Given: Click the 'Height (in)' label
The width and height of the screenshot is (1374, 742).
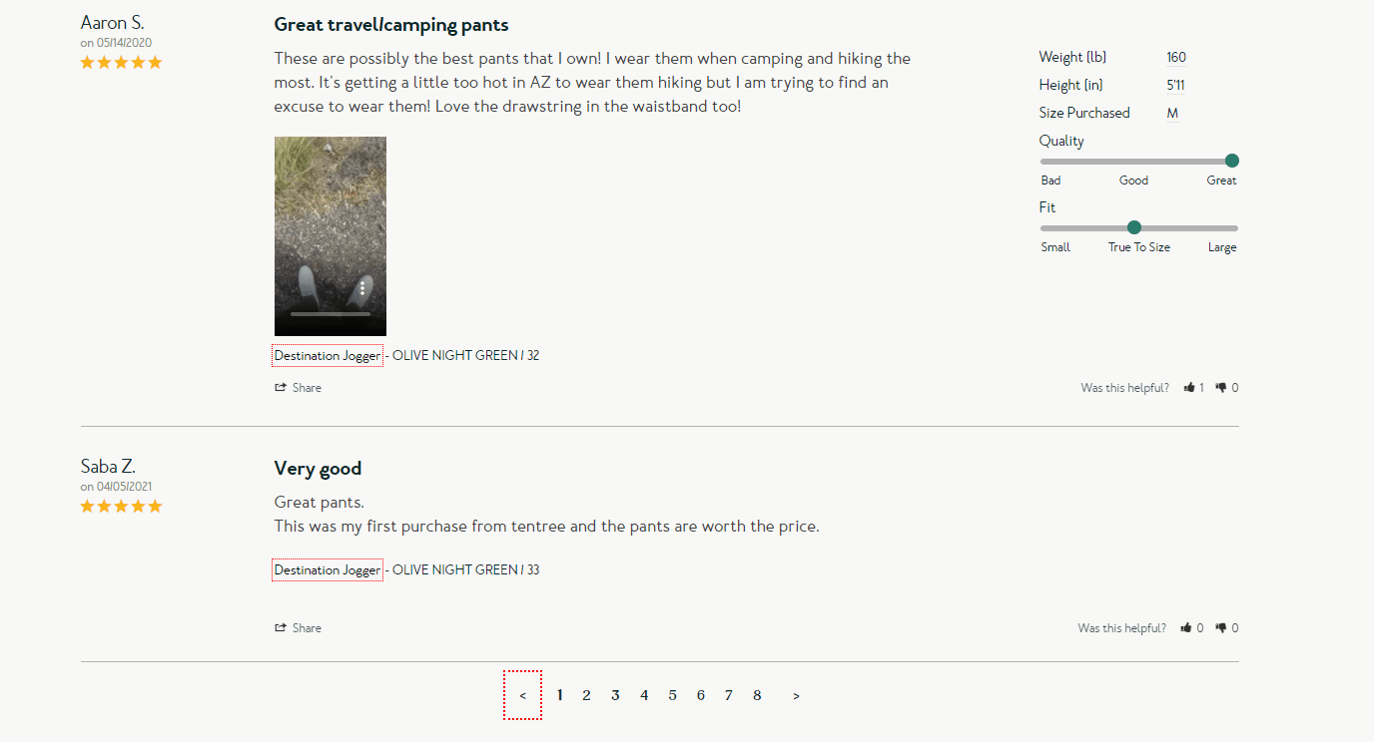Looking at the screenshot, I should point(1071,85).
